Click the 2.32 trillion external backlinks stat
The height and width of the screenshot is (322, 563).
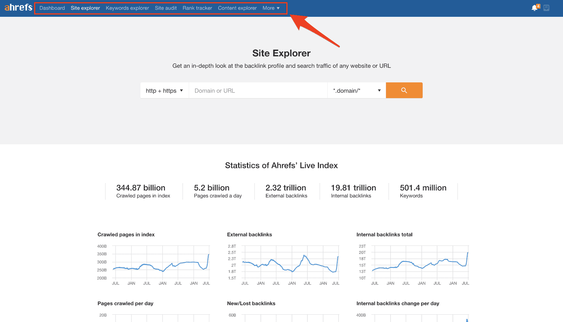[x=286, y=191]
